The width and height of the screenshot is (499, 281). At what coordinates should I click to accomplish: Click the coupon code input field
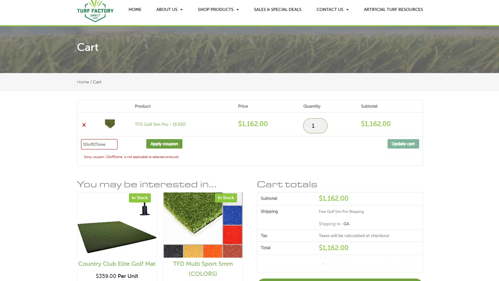click(x=99, y=144)
